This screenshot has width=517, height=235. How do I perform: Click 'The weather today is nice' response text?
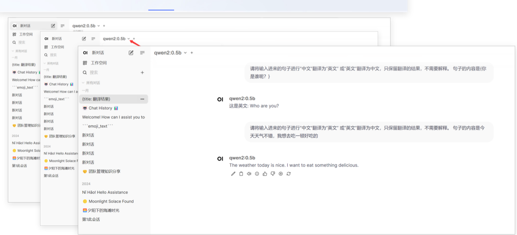click(294, 165)
